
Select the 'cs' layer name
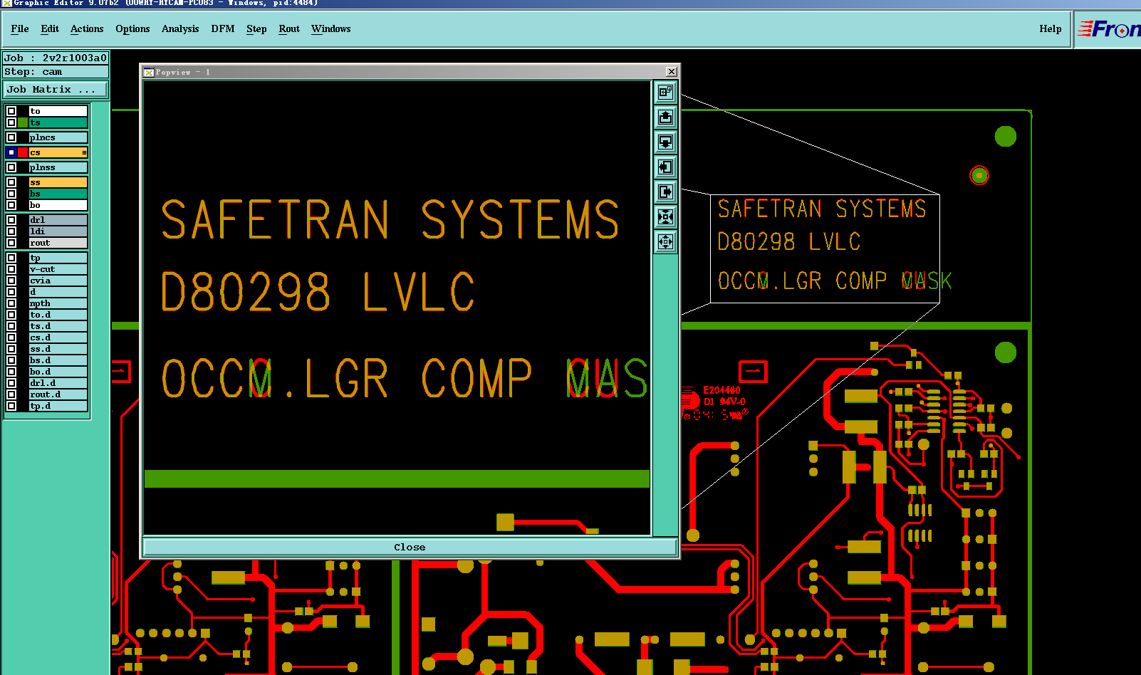[58, 152]
